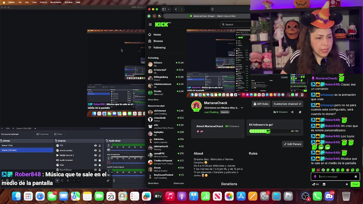The image size is (363, 204).
Task: Open the App Store icon in the Dock
Action: pyautogui.click(x=241, y=196)
